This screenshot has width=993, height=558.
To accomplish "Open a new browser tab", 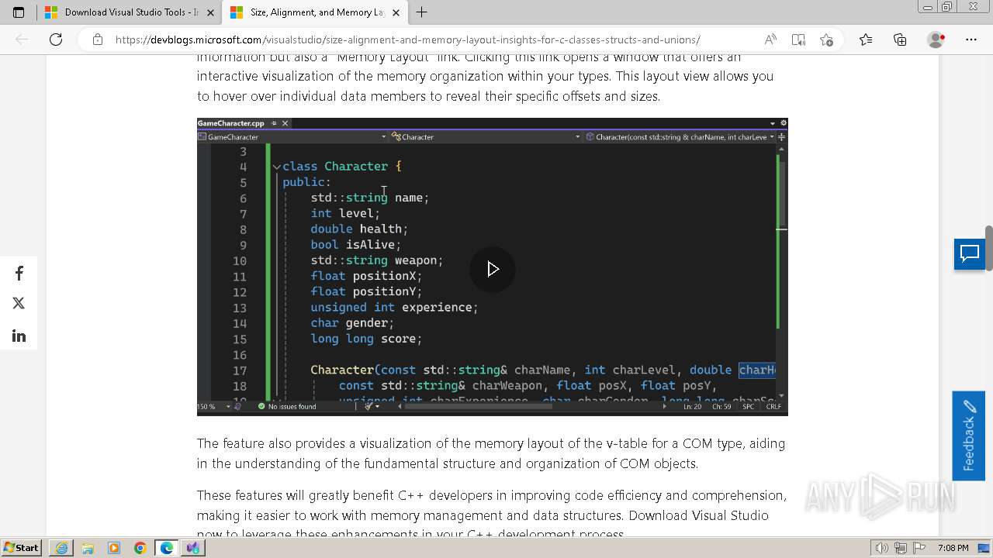I will 421,12.
